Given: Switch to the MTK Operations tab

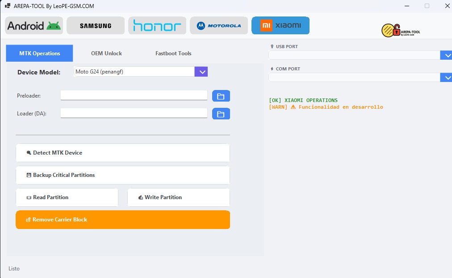Looking at the screenshot, I should click(x=39, y=53).
